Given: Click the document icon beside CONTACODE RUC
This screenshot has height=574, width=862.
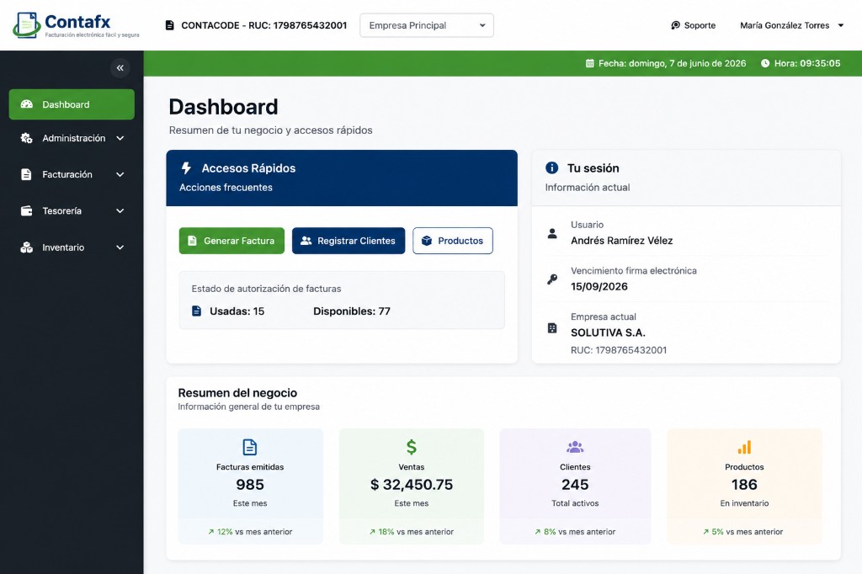Looking at the screenshot, I should 170,25.
